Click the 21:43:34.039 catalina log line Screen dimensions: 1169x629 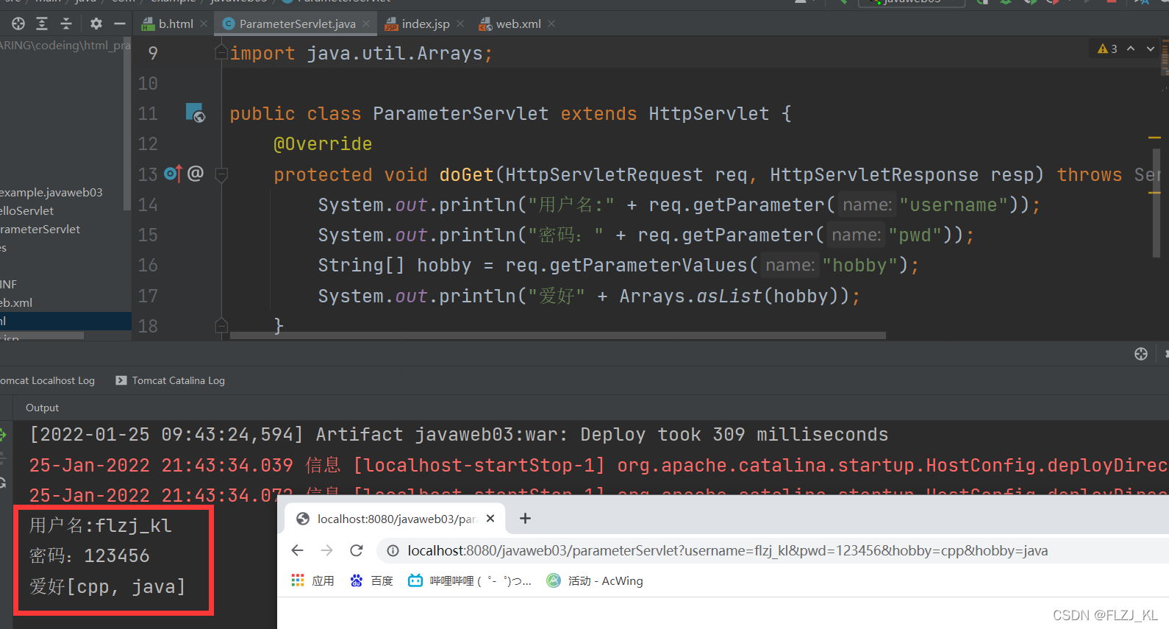598,465
